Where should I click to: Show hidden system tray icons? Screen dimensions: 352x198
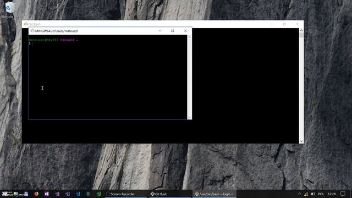pyautogui.click(x=299, y=194)
